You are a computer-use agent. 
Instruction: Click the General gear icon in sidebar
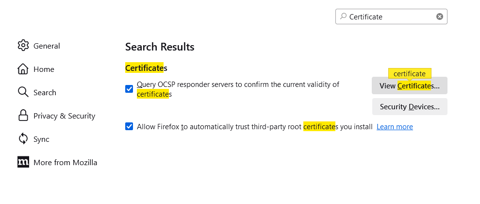click(23, 46)
